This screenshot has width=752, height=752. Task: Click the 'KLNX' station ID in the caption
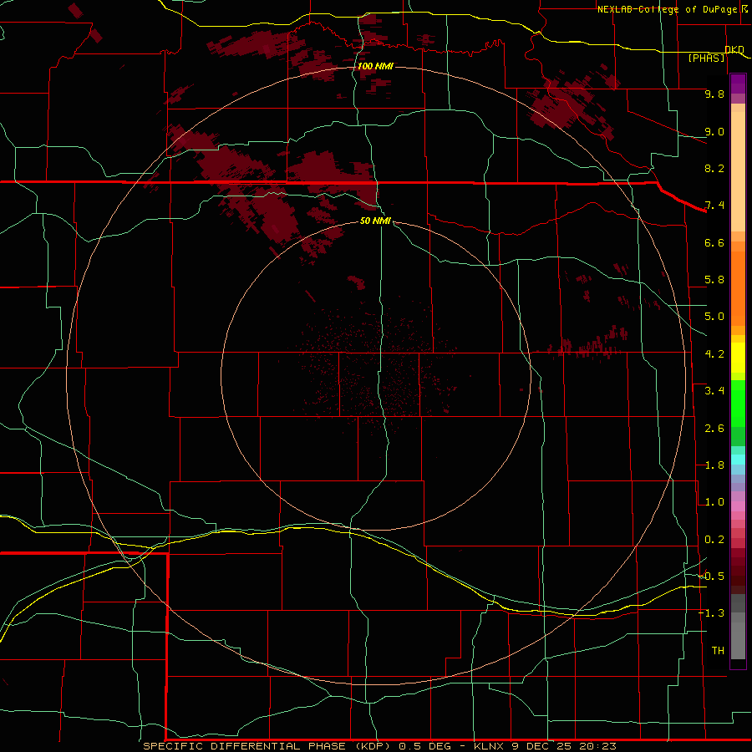489,746
